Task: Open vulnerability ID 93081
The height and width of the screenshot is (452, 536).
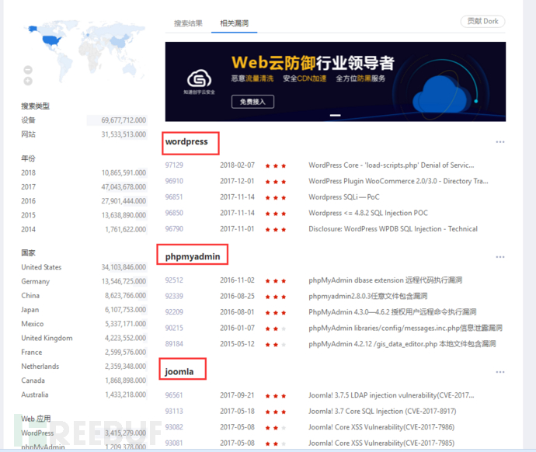Action: coord(174,443)
